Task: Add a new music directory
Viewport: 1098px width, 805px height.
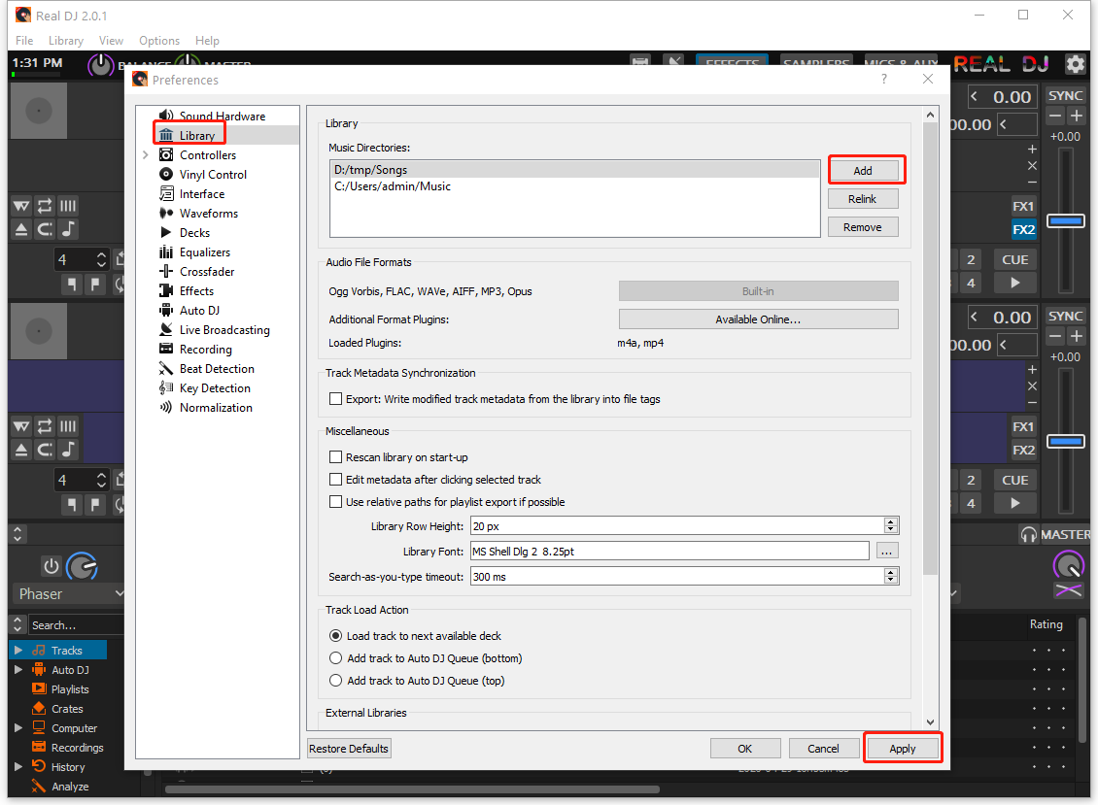Action: coord(865,169)
